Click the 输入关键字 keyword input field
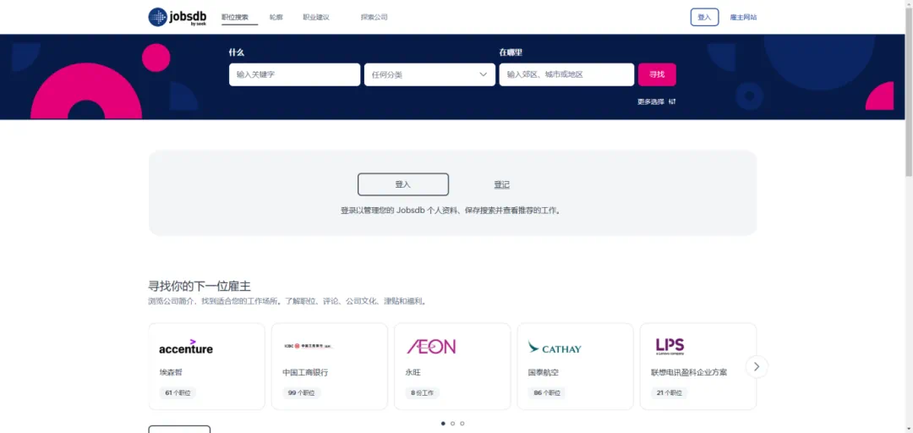The height and width of the screenshot is (433, 913). 294,74
